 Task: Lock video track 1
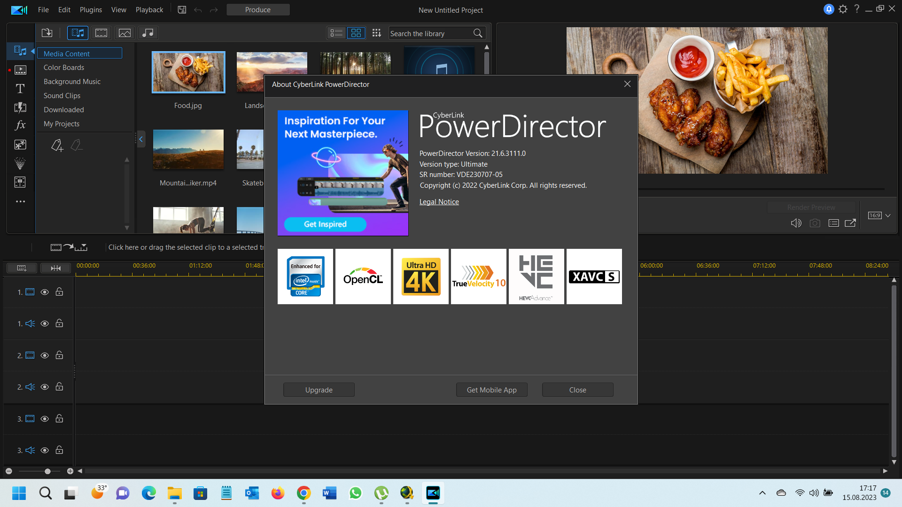(x=59, y=292)
